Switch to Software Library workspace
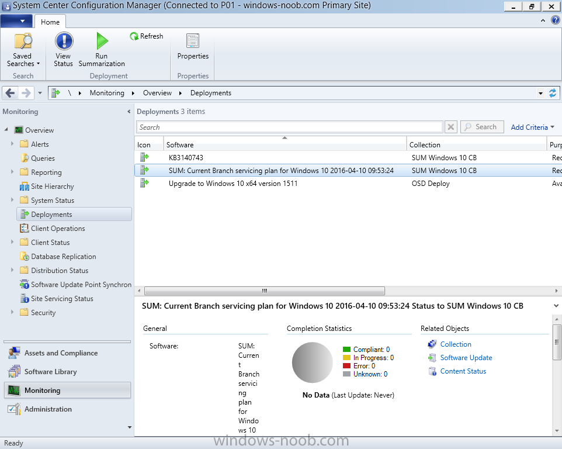 pyautogui.click(x=67, y=372)
